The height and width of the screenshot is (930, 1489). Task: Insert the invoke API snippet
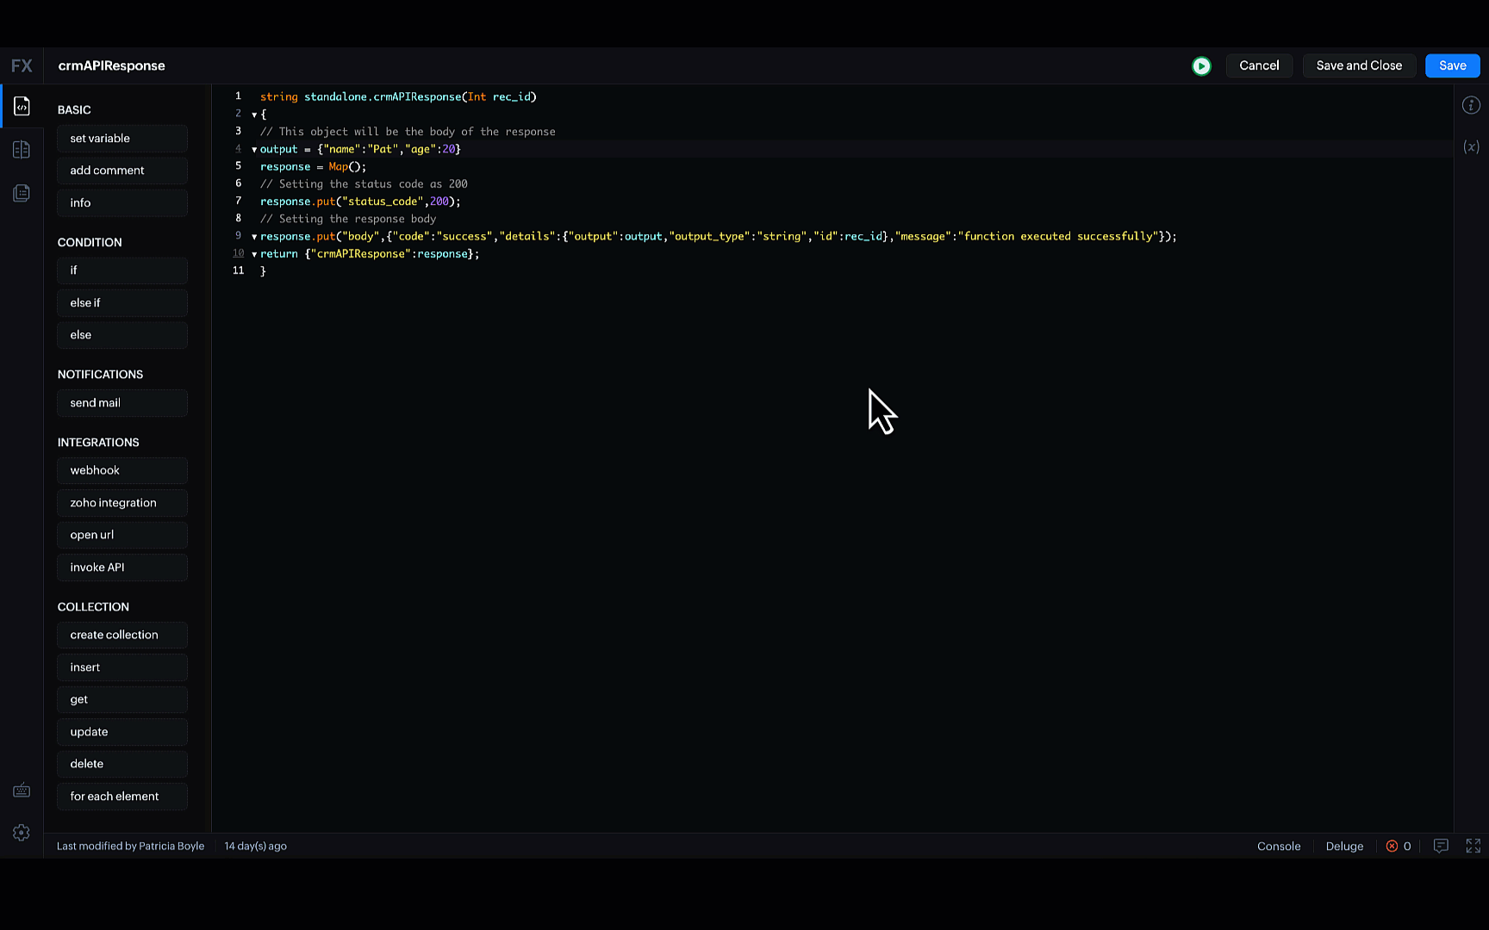click(x=122, y=567)
